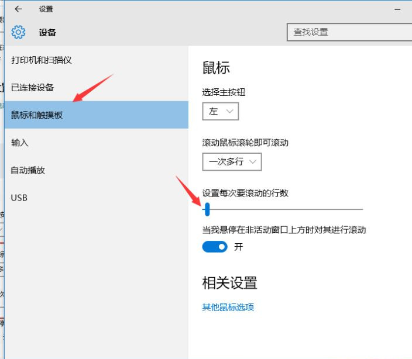
Task: Turn off the inactive window scrolling toggle
Action: [215, 247]
